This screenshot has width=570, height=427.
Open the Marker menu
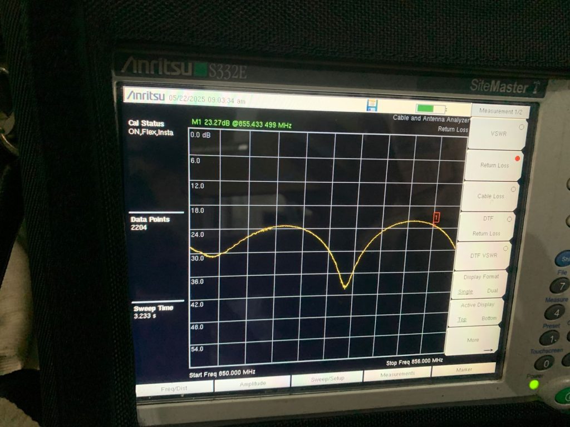[x=464, y=369]
